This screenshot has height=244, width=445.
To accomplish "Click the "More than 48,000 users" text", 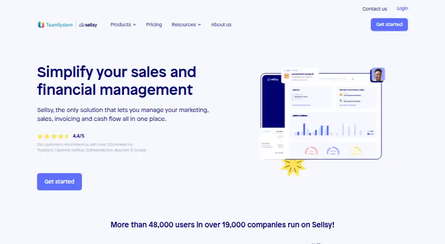I will 222,225.
